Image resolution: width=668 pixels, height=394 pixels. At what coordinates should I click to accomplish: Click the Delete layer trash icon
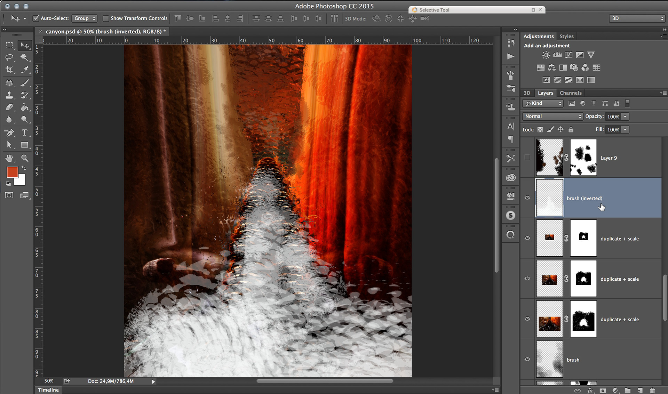[x=652, y=391]
